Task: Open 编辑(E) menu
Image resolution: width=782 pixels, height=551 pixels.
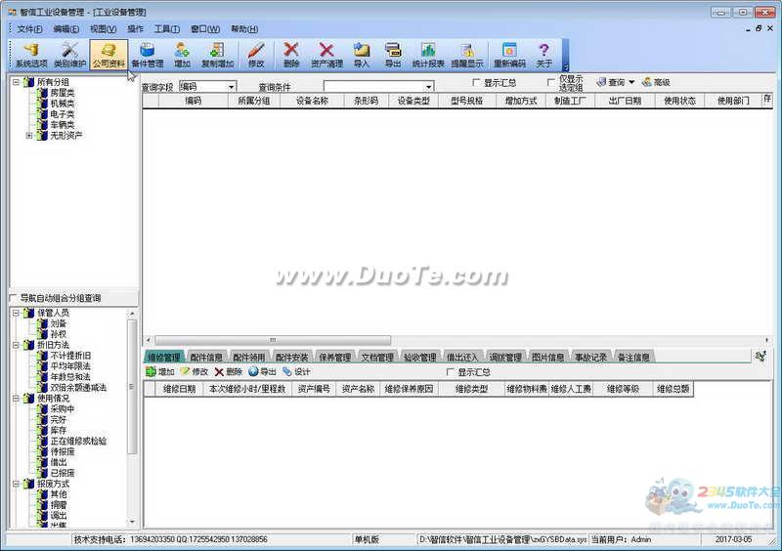Action: pos(65,29)
